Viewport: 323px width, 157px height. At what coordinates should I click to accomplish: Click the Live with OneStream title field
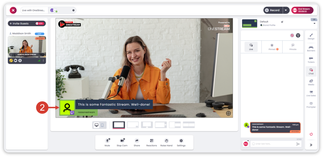point(34,10)
